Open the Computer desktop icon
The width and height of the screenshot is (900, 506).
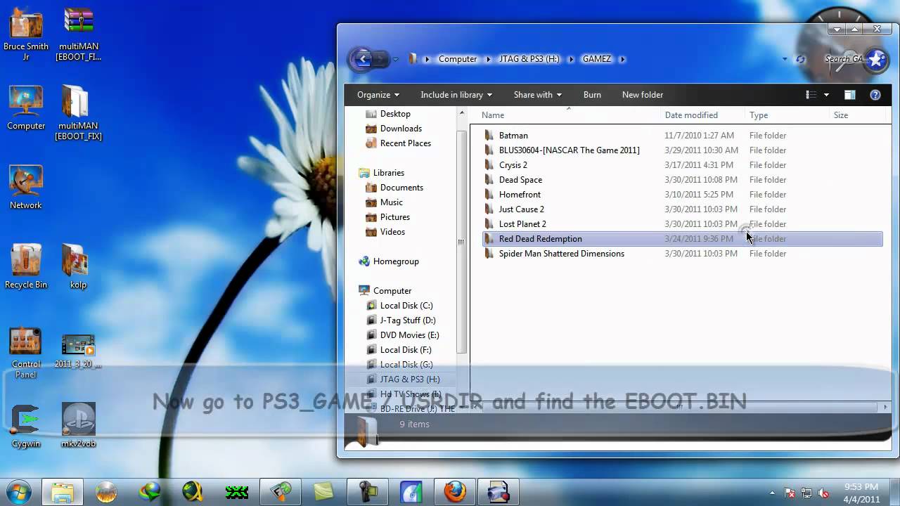pyautogui.click(x=26, y=108)
